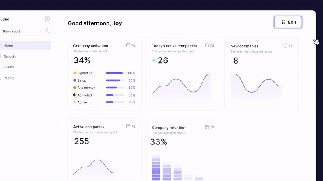The height and width of the screenshot is (181, 323).
Task: Click the Setup progress bar
Action: 115,80
